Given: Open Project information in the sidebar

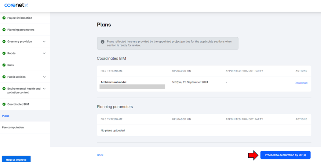Looking at the screenshot, I should pos(20,18).
